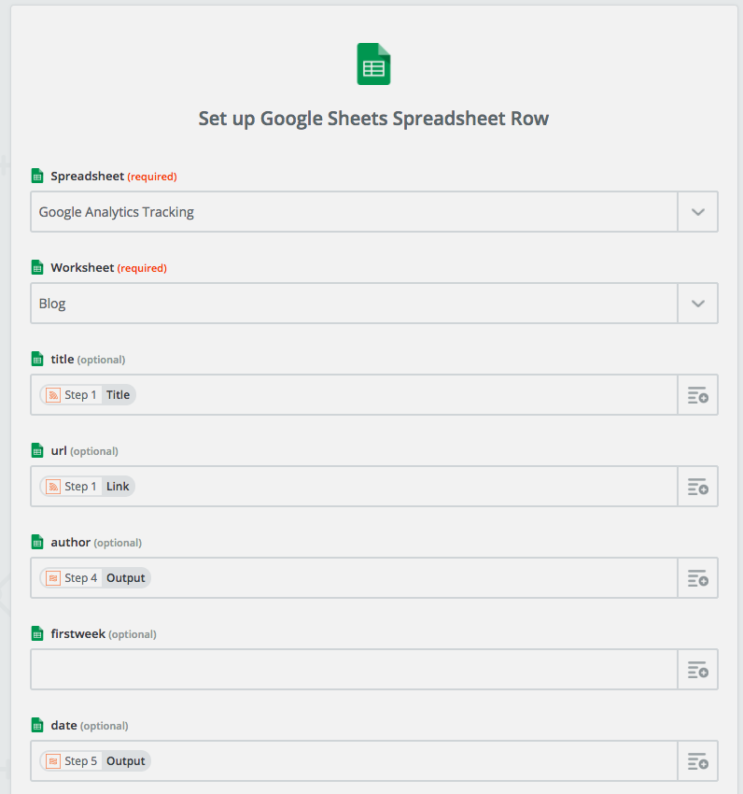Open insert field icon for author
Viewport: 743px width, 794px height.
pos(697,578)
